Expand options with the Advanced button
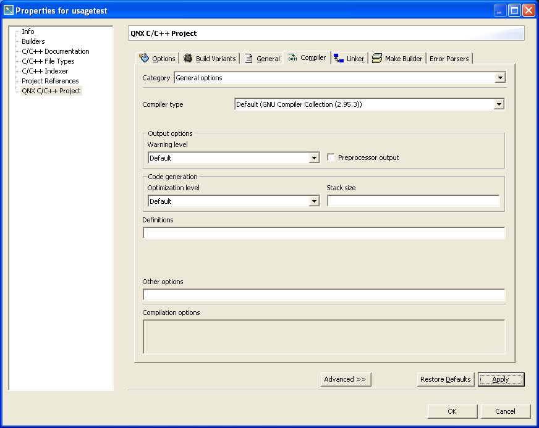 (x=346, y=379)
